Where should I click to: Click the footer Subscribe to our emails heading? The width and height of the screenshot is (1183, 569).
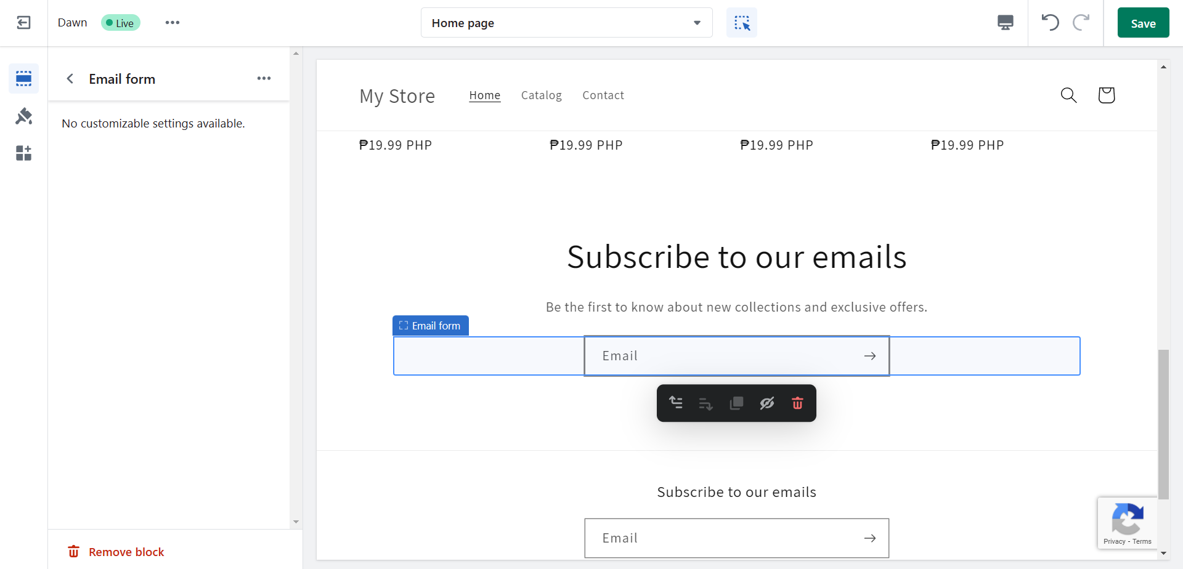click(x=737, y=492)
